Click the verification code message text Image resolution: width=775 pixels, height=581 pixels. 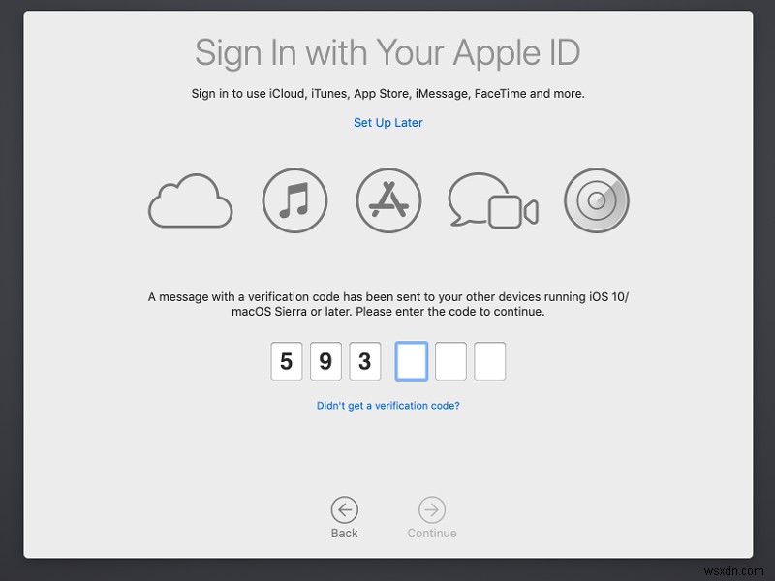click(388, 304)
